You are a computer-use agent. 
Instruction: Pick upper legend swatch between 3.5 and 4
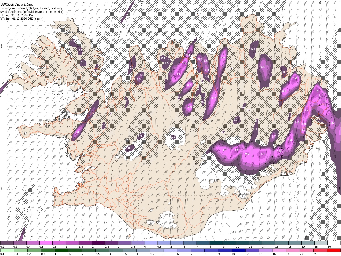click(x=137, y=243)
